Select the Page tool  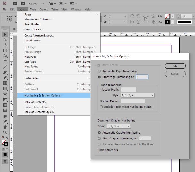(5, 45)
